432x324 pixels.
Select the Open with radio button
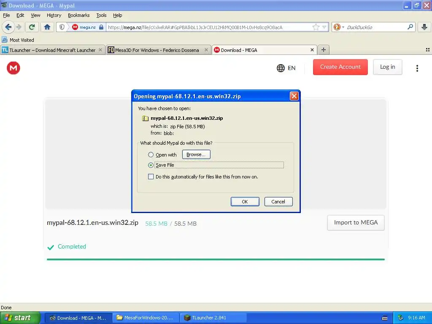[x=151, y=154]
